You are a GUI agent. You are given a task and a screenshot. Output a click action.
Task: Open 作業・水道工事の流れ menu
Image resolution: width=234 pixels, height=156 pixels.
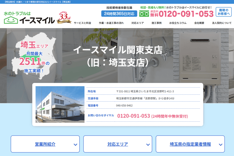coord(111,23)
